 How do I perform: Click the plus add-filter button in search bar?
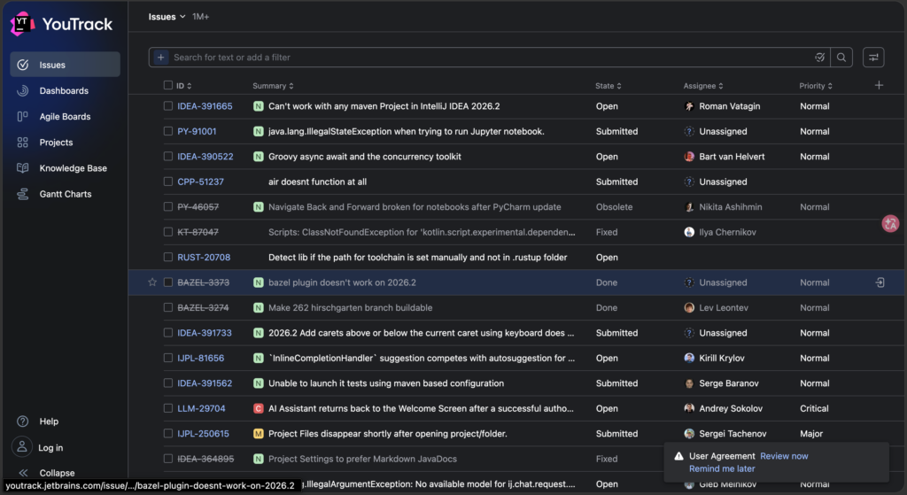point(161,58)
